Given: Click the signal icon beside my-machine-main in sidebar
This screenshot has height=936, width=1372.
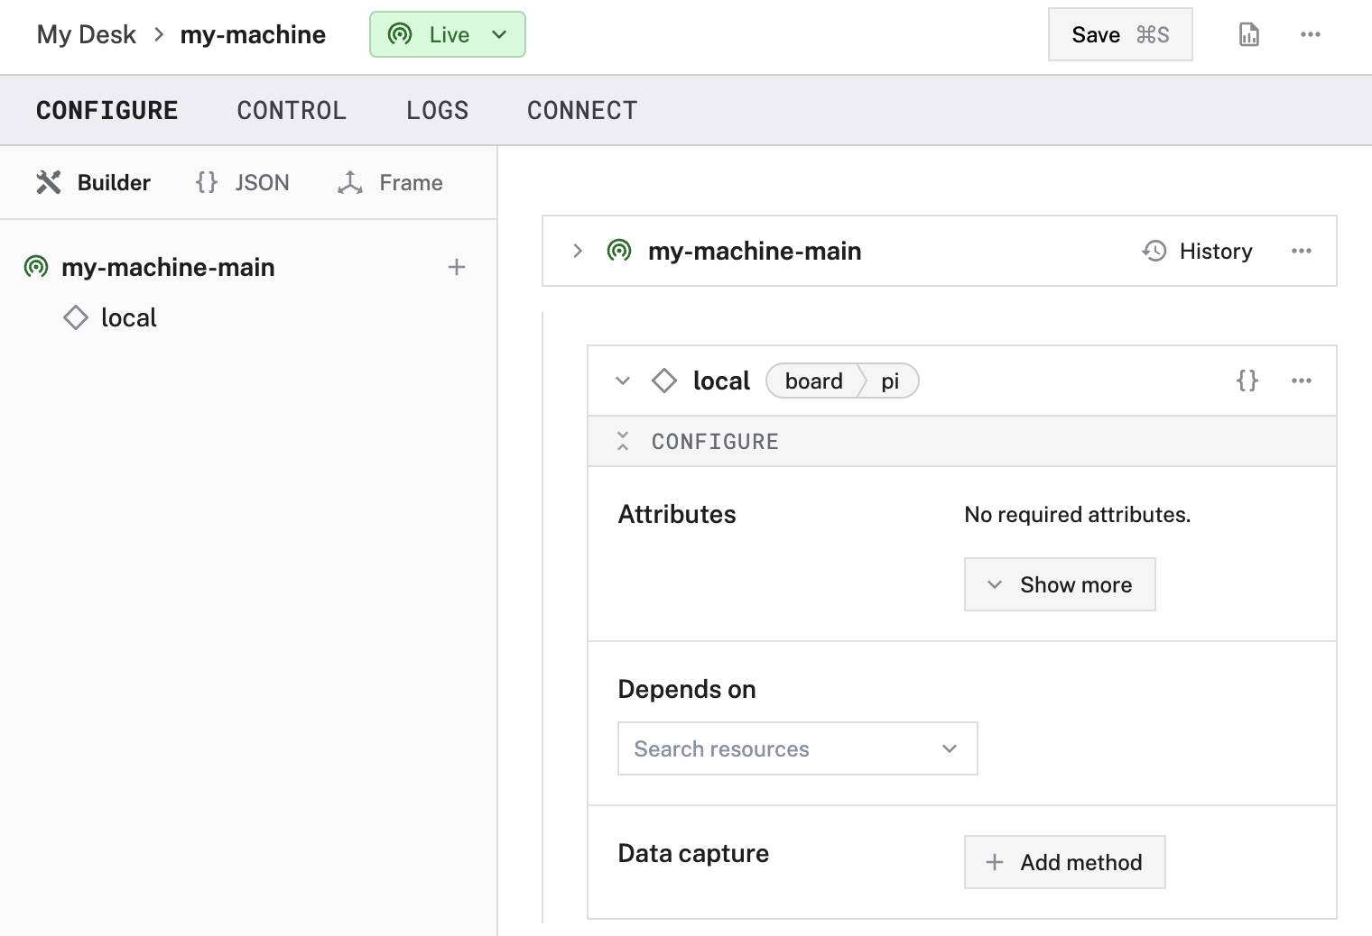Looking at the screenshot, I should click(36, 267).
